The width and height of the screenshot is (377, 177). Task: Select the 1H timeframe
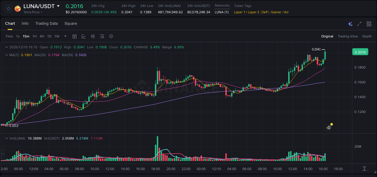point(34,36)
